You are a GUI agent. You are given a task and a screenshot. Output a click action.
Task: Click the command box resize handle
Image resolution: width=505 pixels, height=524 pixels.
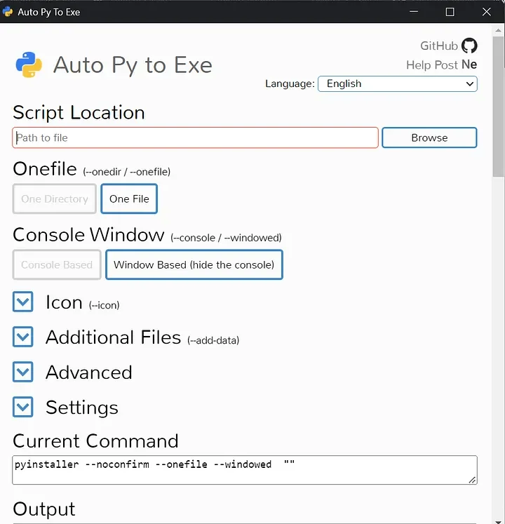coord(472,480)
